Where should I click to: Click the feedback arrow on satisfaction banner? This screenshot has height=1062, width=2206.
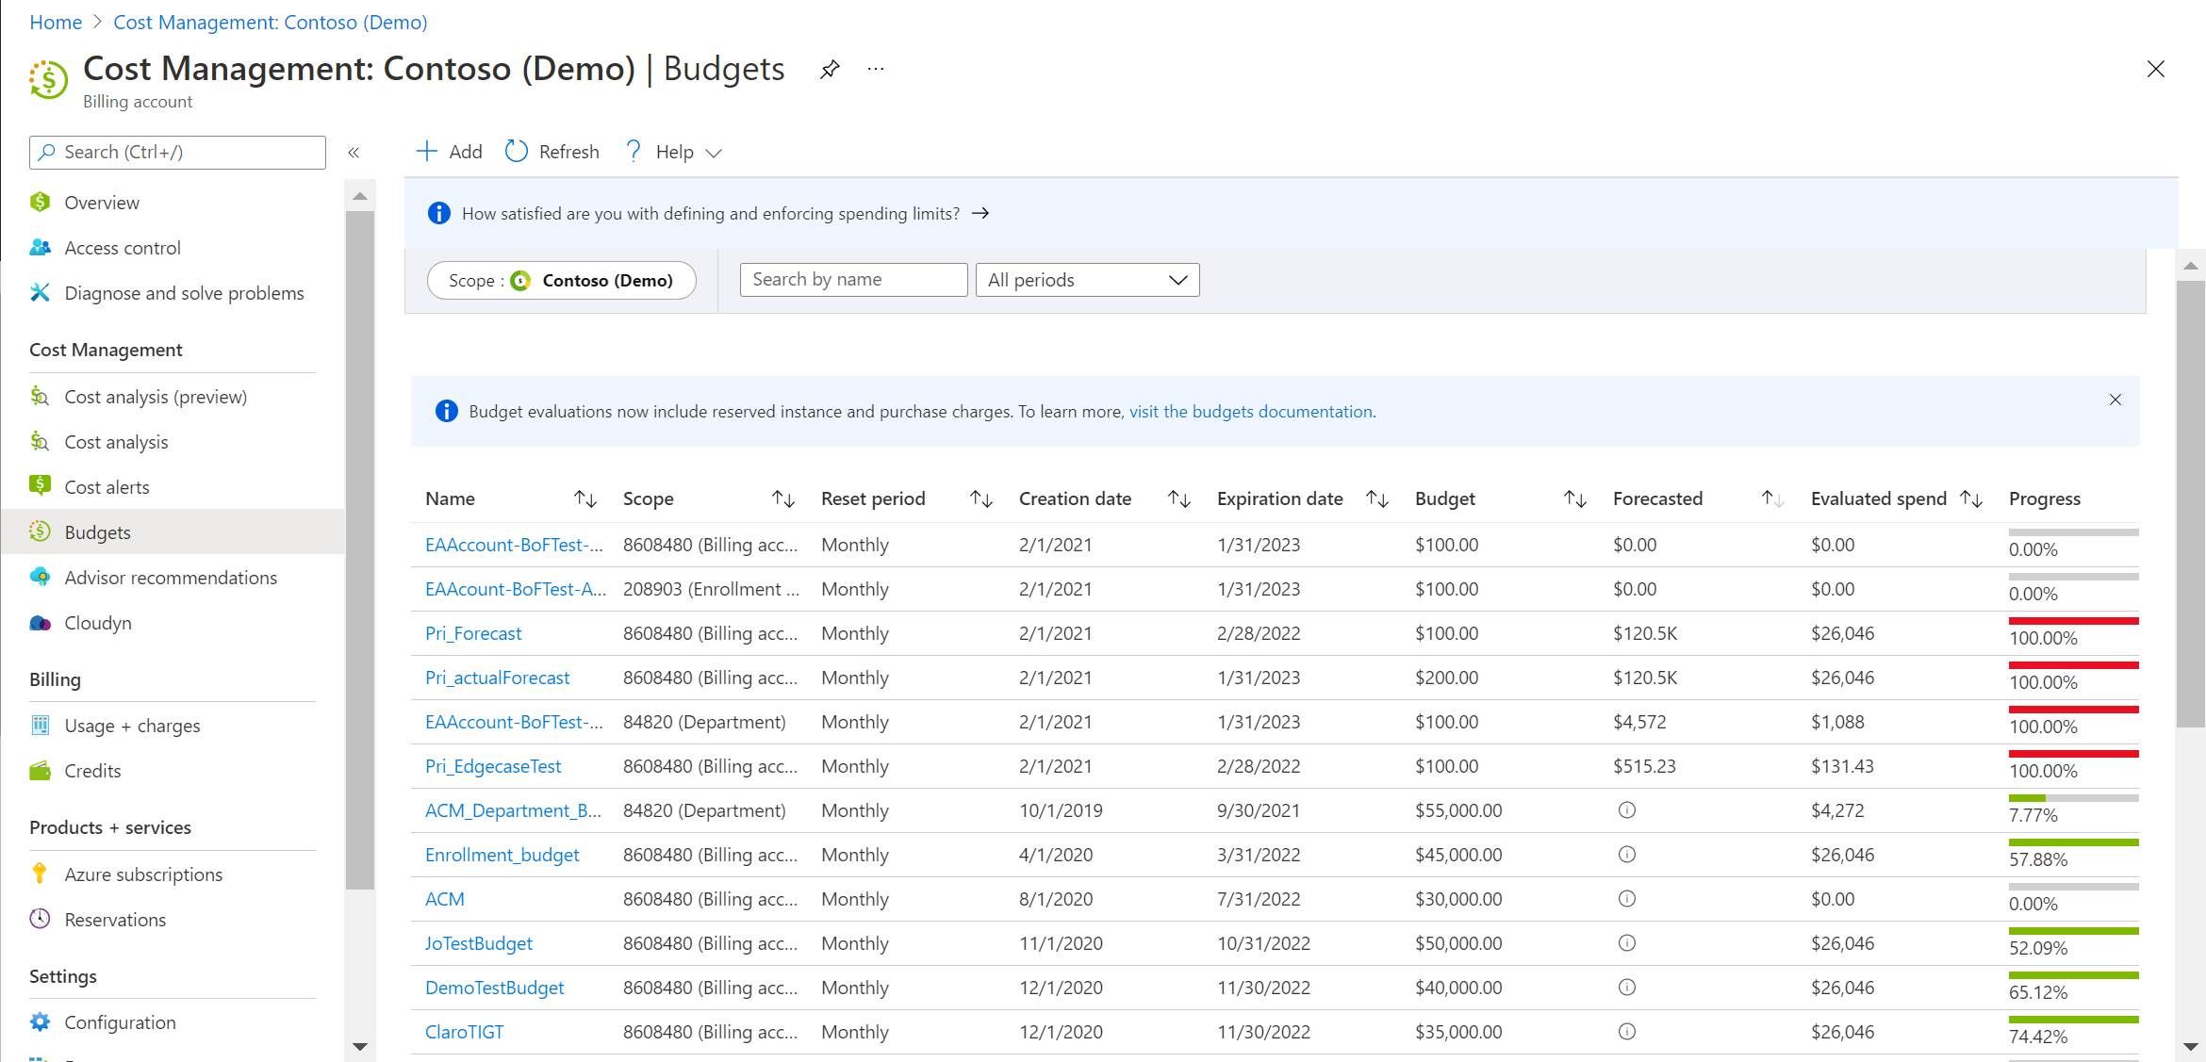pos(980,214)
